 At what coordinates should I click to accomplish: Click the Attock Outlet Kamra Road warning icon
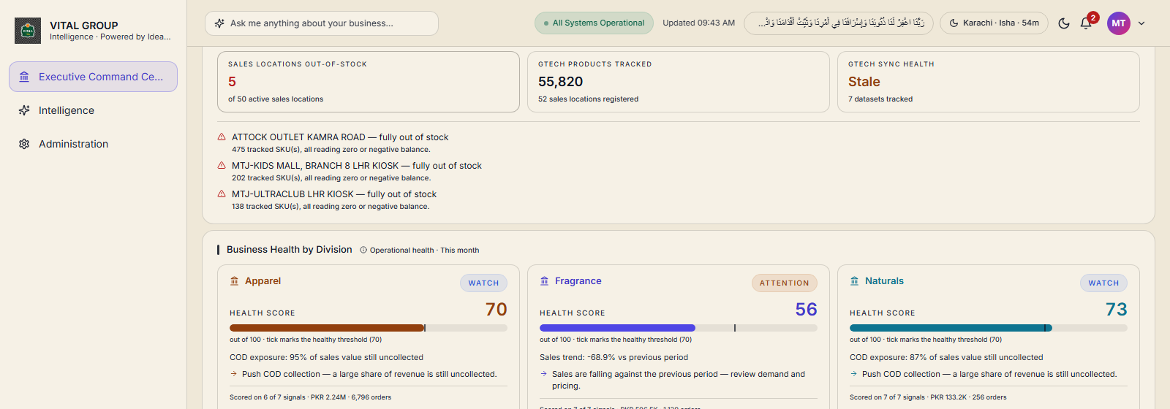pyautogui.click(x=222, y=137)
